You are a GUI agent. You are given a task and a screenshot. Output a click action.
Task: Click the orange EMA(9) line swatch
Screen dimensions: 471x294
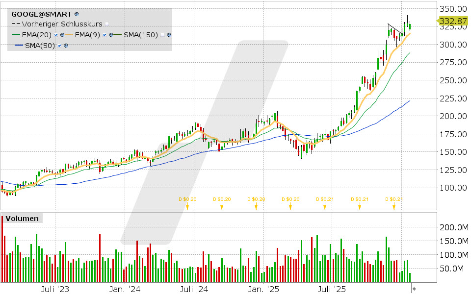[x=68, y=35]
